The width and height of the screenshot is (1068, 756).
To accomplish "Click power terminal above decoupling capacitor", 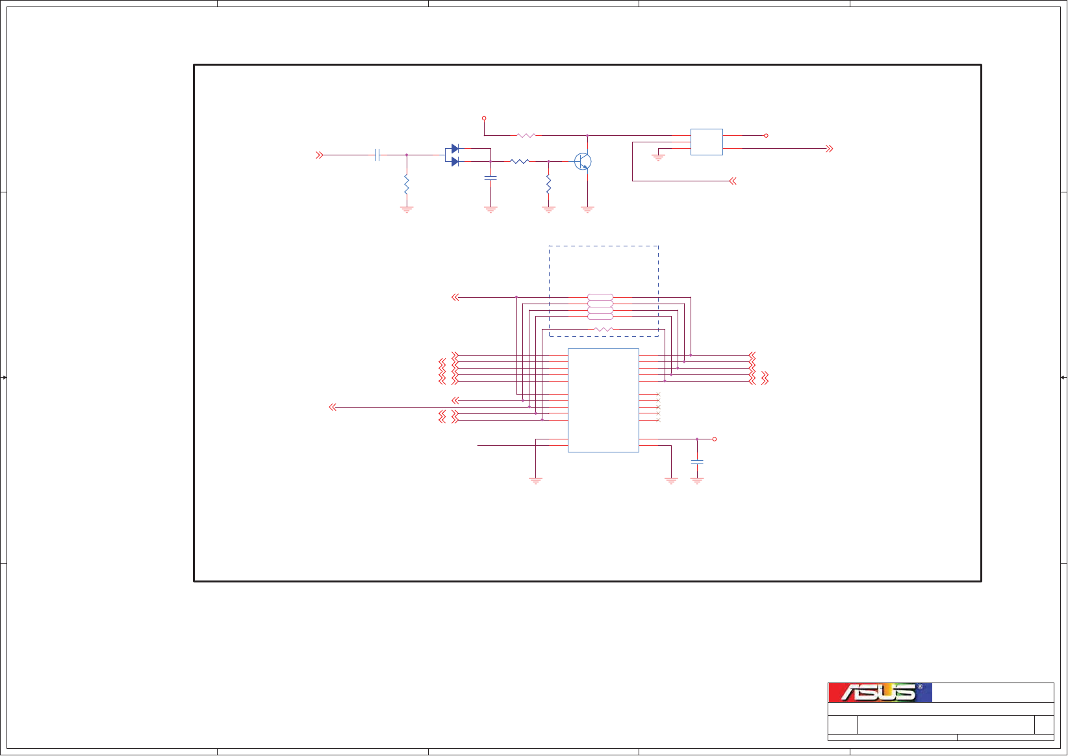I will tap(715, 439).
